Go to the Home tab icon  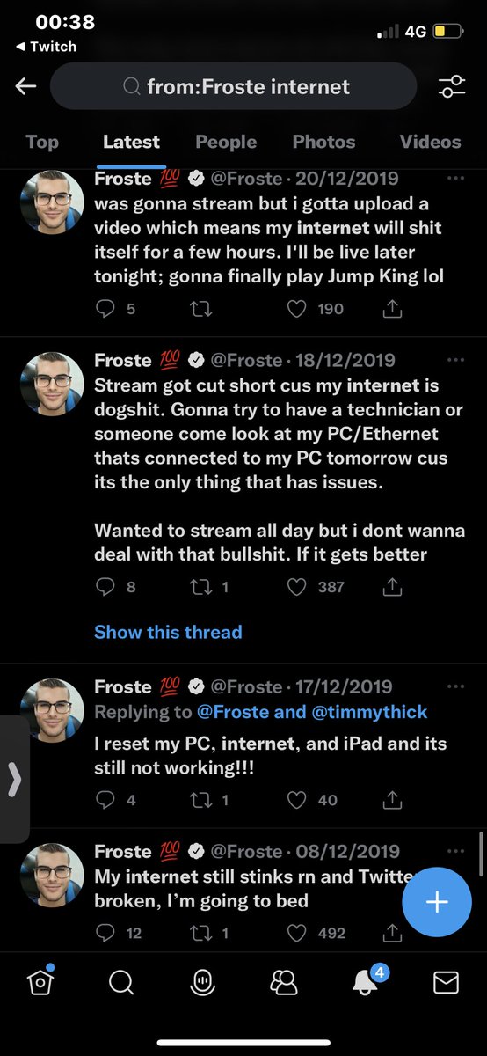point(40,981)
